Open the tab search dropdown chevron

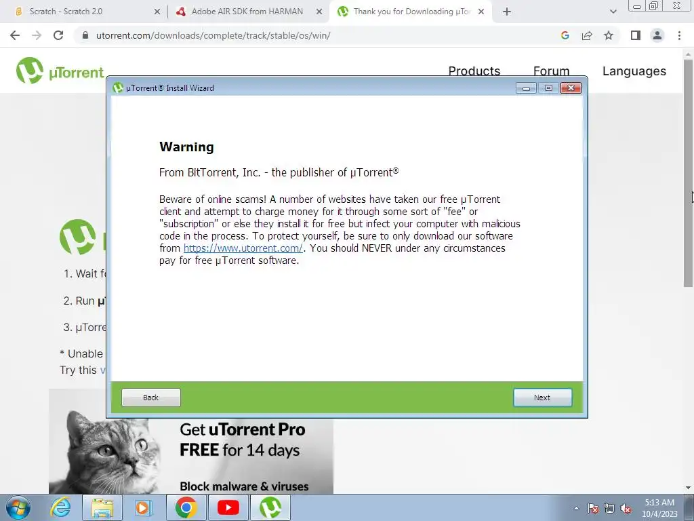click(613, 12)
